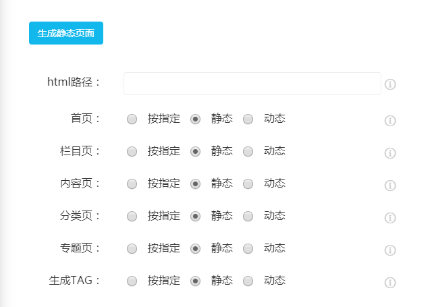Click info icon beside html路径 field
This screenshot has width=434, height=307.
coord(390,84)
